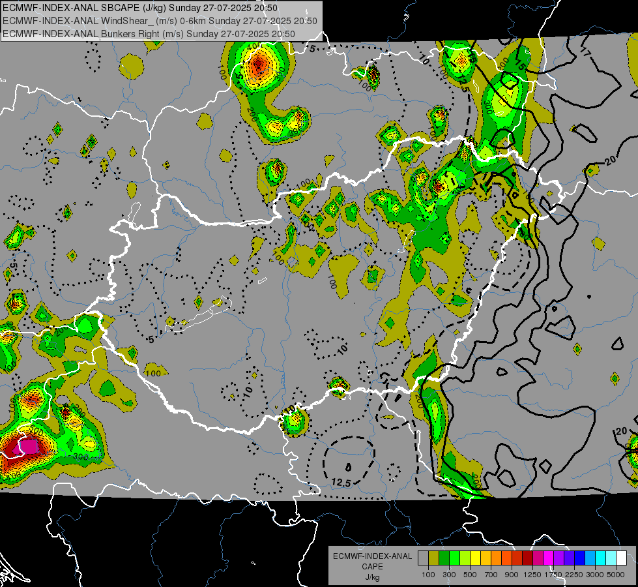Select the gray swatch below 100 in legend

(x=423, y=558)
